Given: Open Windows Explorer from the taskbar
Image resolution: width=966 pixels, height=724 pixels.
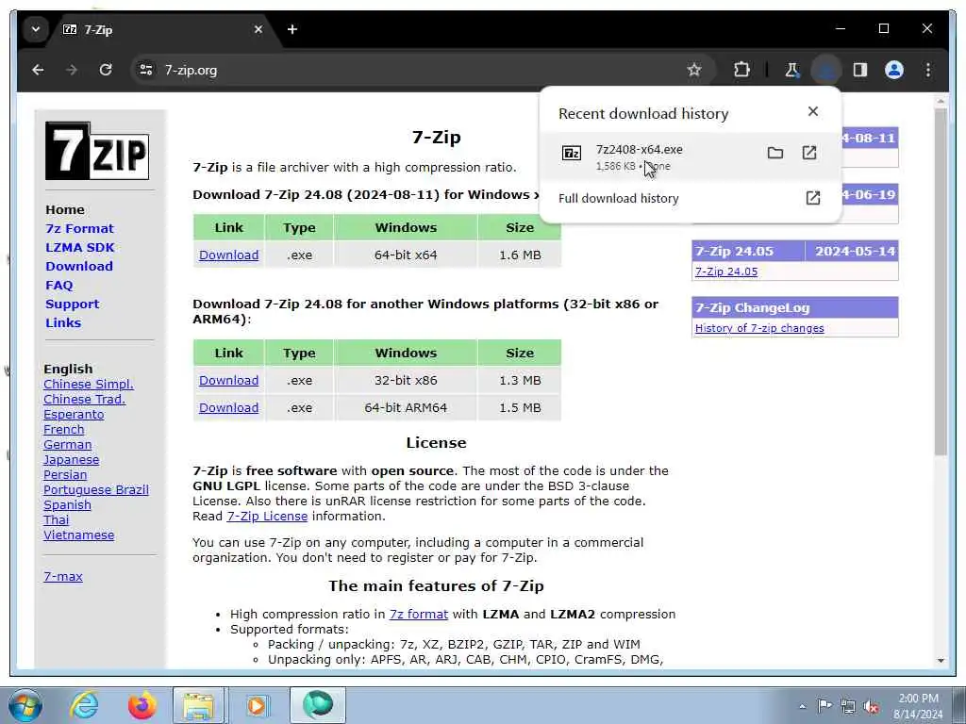Looking at the screenshot, I should [198, 705].
